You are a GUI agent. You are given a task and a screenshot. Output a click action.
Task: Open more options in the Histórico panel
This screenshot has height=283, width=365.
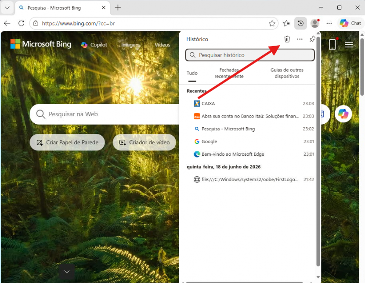click(300, 39)
